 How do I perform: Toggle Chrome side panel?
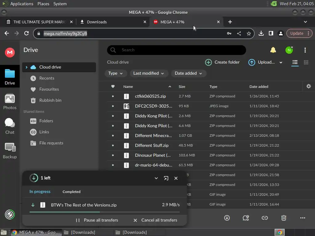[x=271, y=33]
